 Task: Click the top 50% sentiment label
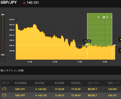(x=3, y=15)
